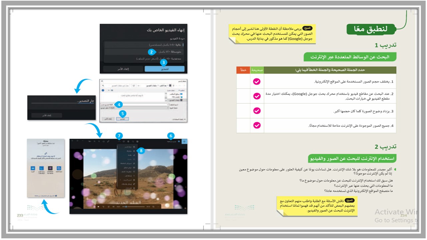The image size is (427, 240).
Task: Open the save-as-type dropdown in Save As dialog
Action: tap(135, 108)
